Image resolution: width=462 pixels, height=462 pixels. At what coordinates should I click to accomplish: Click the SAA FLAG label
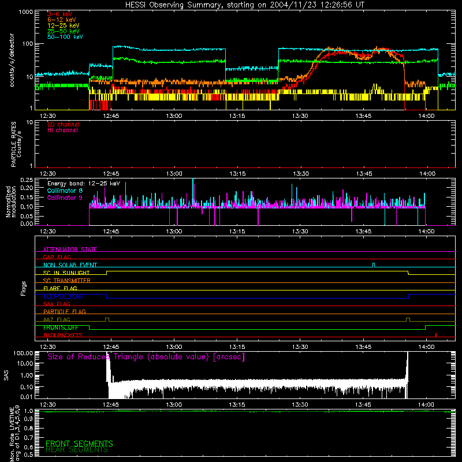57,304
